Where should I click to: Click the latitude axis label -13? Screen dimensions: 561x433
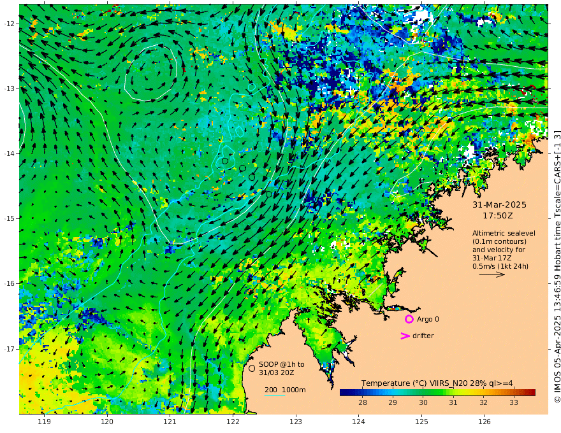[10, 89]
